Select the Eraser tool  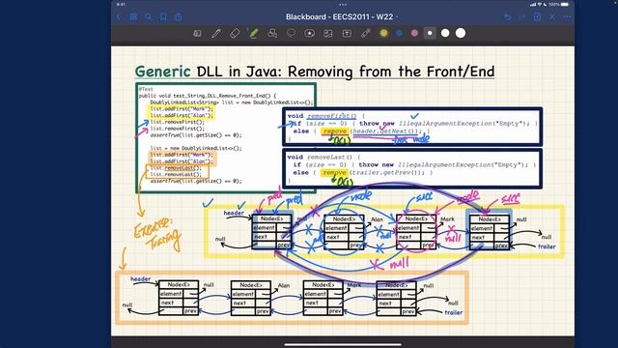pyautogui.click(x=235, y=34)
